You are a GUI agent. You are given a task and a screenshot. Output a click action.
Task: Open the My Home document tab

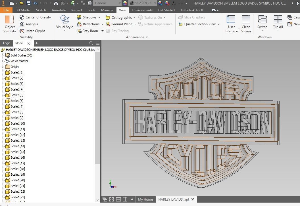click(145, 199)
